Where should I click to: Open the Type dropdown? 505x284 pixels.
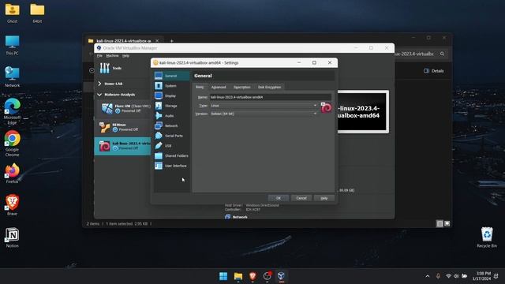tap(264, 105)
